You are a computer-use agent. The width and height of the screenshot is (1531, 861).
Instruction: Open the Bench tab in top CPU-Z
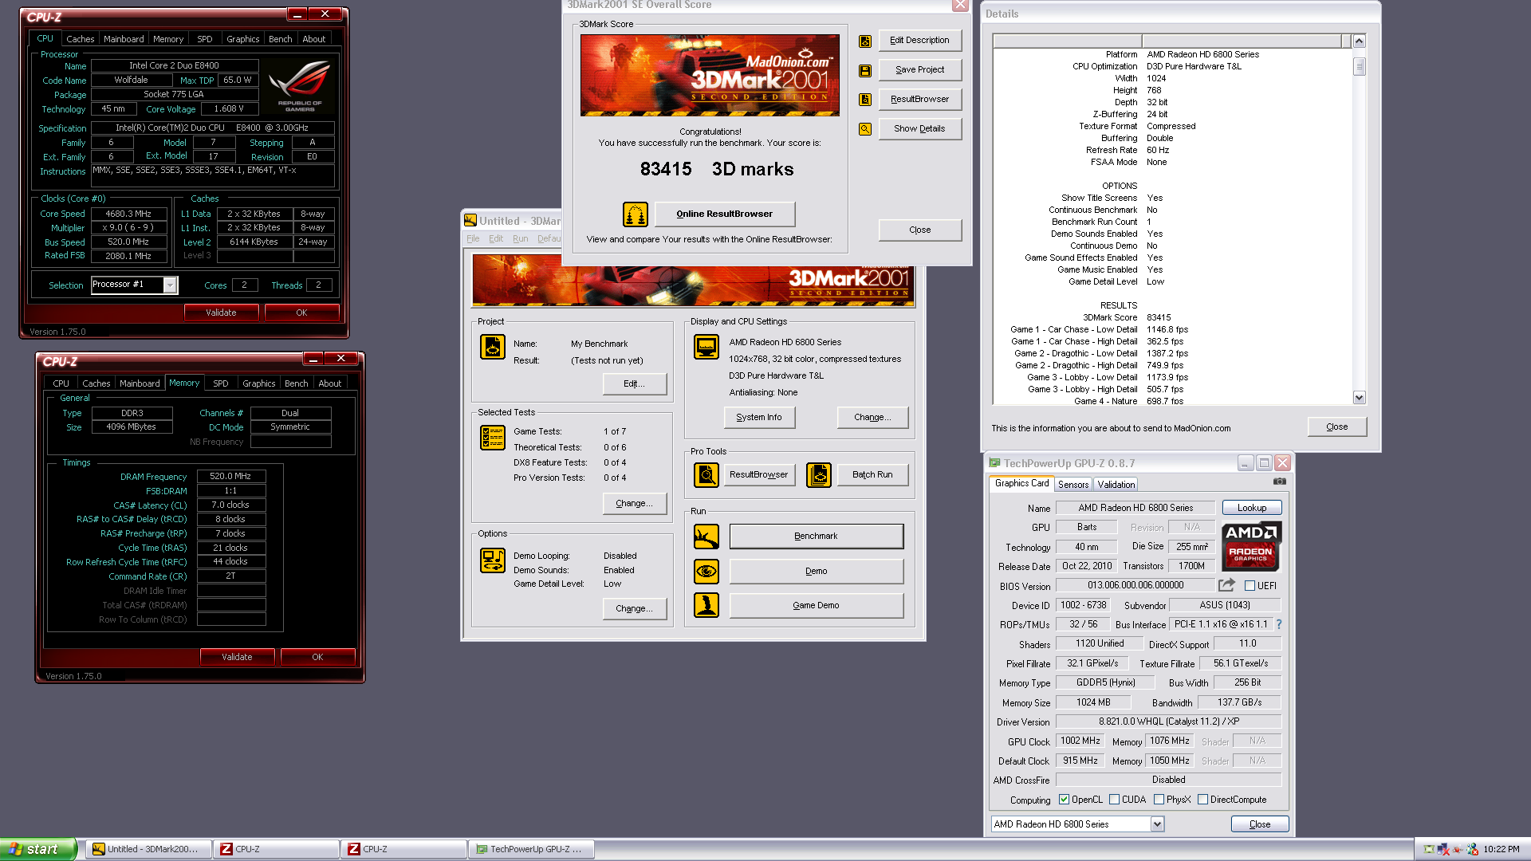[x=280, y=39]
